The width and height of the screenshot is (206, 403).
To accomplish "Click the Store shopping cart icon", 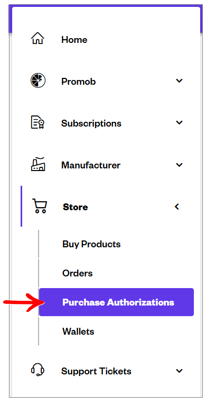I will [40, 206].
